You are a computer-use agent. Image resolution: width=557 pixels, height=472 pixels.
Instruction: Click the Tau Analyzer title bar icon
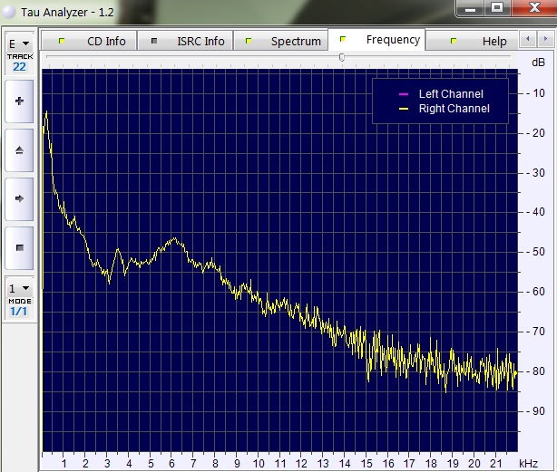coord(9,10)
